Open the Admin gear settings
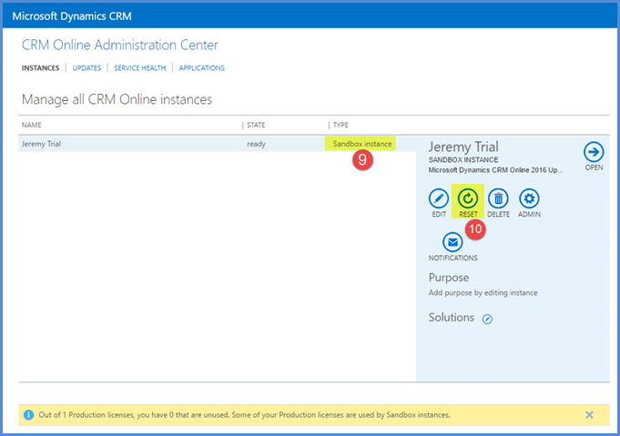620x436 pixels. coord(529,198)
